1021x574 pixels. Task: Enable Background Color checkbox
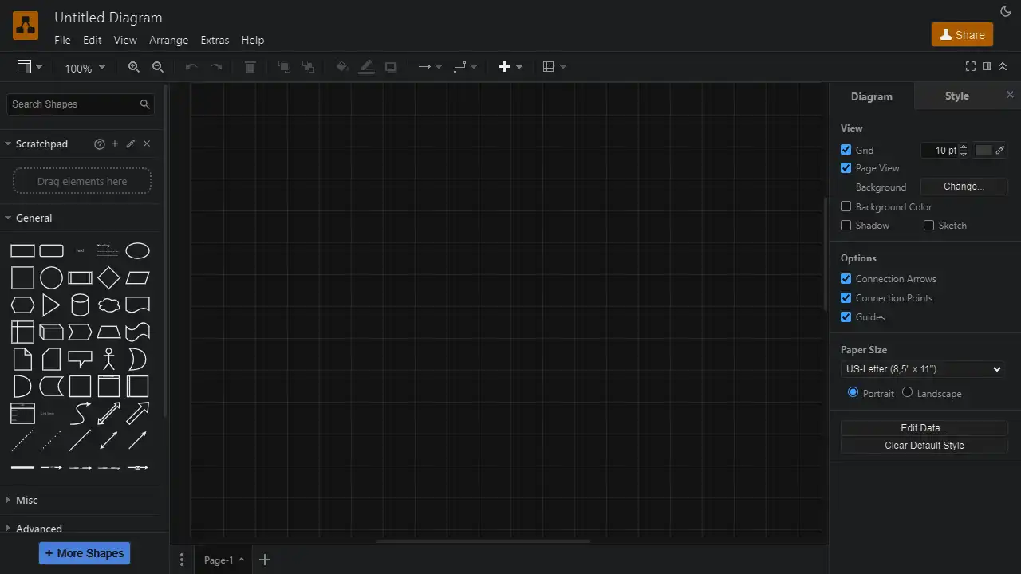click(x=846, y=206)
